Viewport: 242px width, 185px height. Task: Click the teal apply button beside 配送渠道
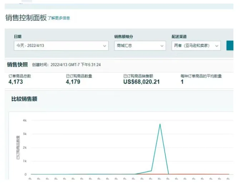[x=230, y=46]
